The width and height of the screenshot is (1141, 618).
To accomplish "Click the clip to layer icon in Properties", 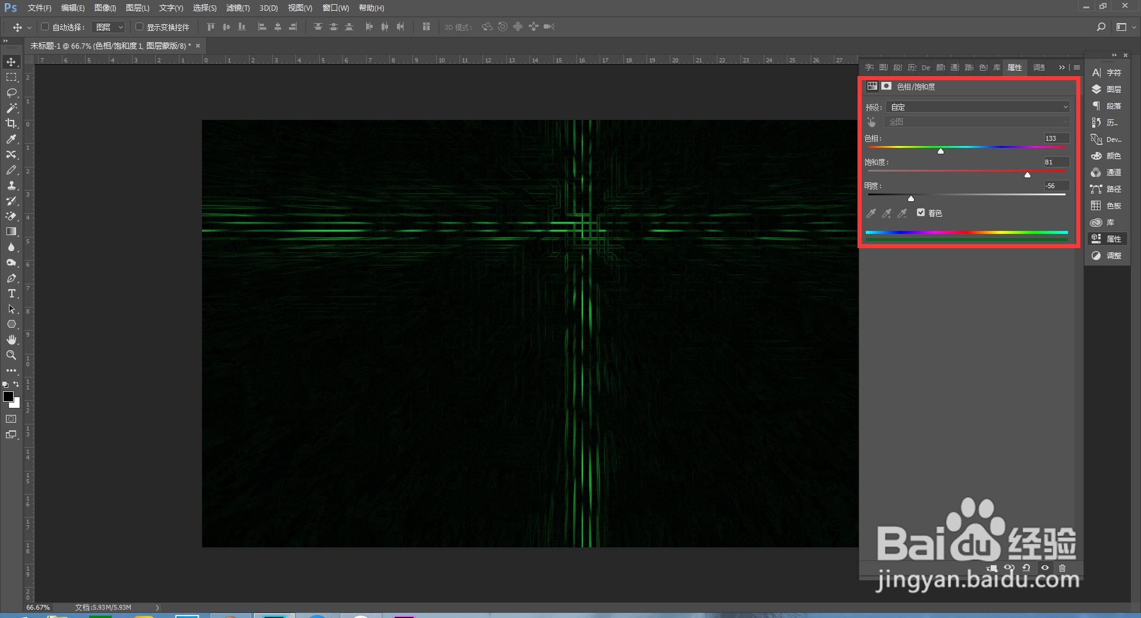I will point(991,568).
